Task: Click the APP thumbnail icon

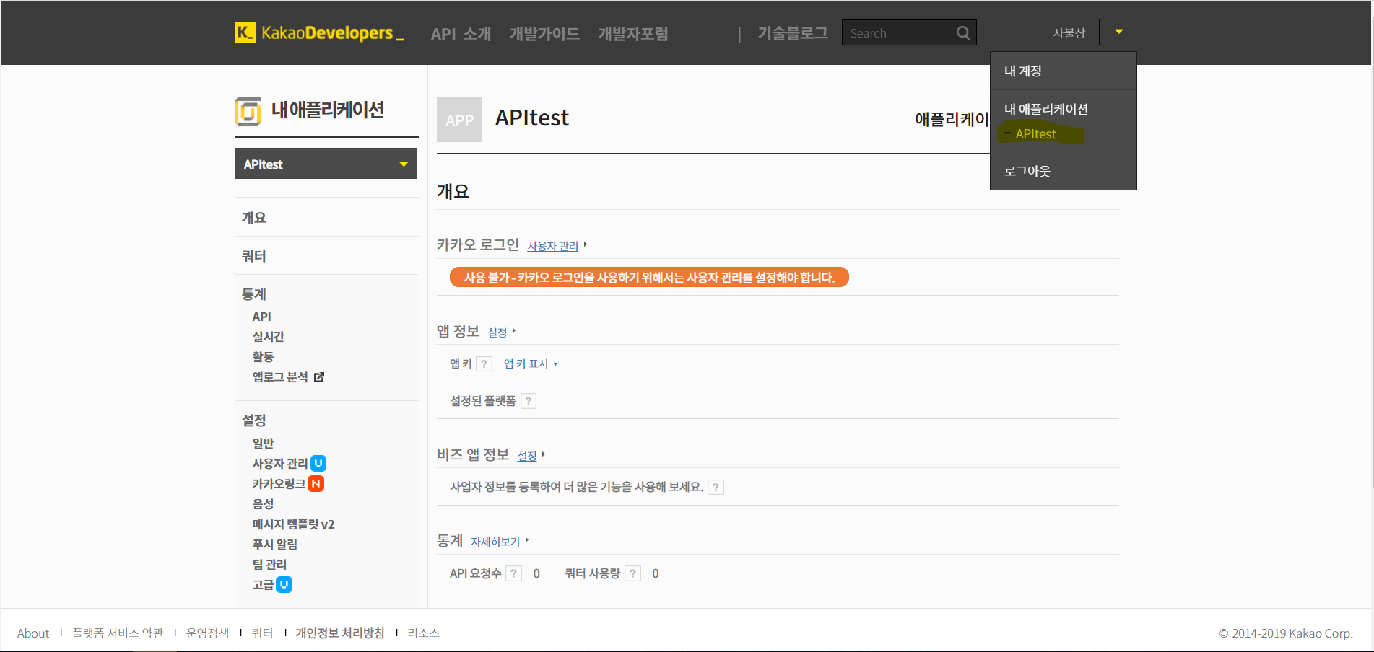Action: (x=459, y=120)
